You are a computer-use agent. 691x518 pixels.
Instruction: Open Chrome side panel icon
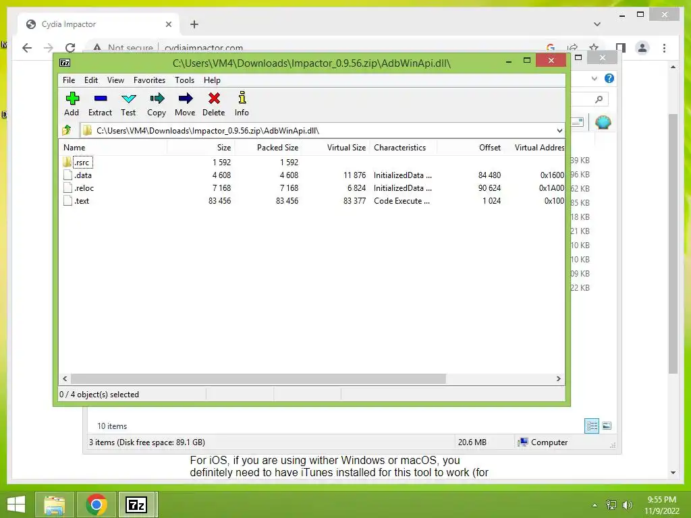point(621,48)
